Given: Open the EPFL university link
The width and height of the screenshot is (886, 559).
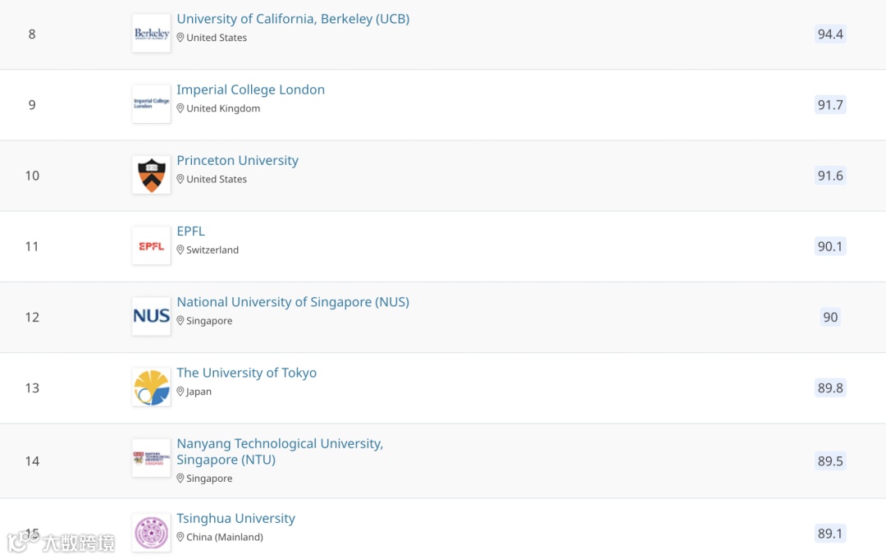Looking at the screenshot, I should pyautogui.click(x=190, y=231).
